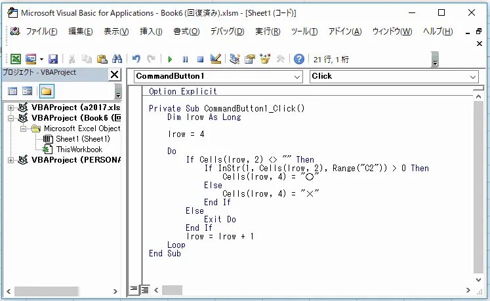Viewport: 490px width, 301px height.
Task: Click the lrow = 4 code line
Action: 186,134
